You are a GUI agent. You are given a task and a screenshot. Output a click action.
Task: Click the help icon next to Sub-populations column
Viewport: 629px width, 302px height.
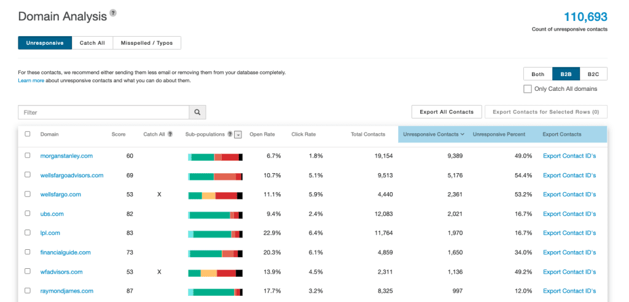[x=230, y=134]
